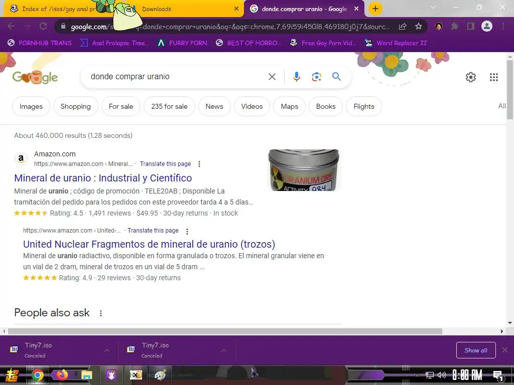Open Chrome three-dot menu
The height and width of the screenshot is (385, 514).
503,26
